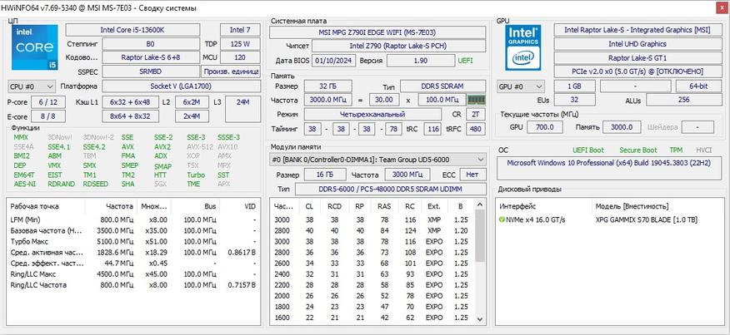Viewport: 730px width, 335px height.
Task: Click the P-core '6 / 12' field
Action: [48, 102]
